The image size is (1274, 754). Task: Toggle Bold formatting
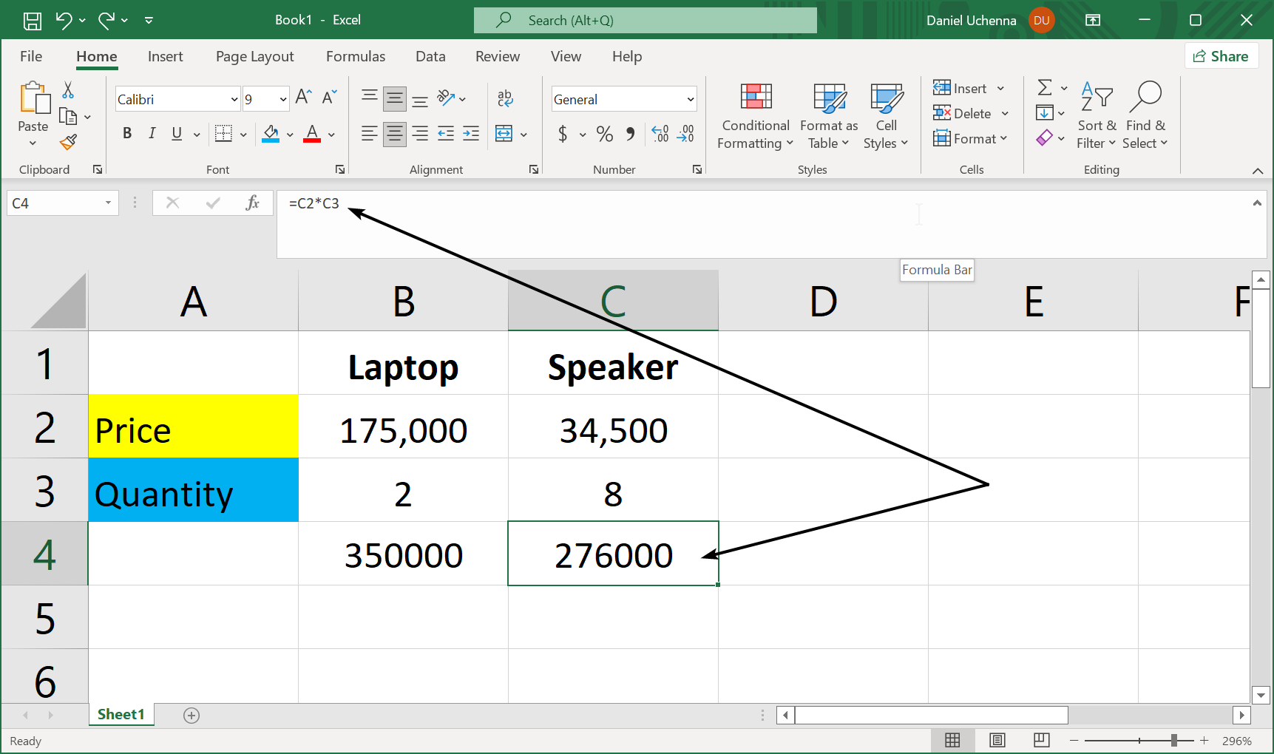(127, 134)
